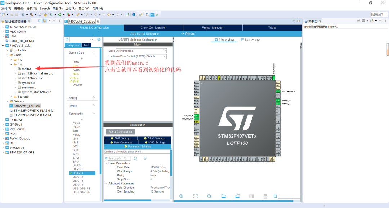
Task: Click the yellow Back navigation arrow
Action: [109, 15]
